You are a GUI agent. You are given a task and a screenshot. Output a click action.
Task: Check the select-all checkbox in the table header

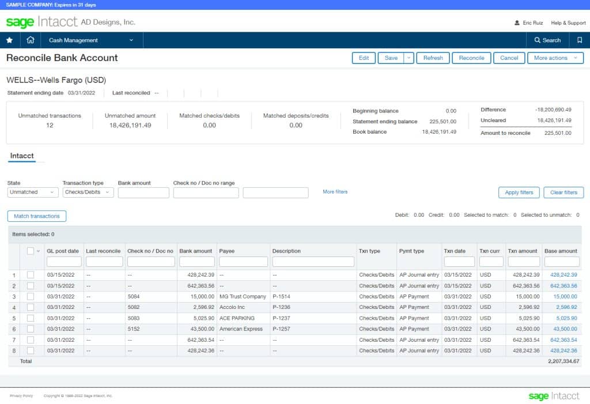(31, 251)
